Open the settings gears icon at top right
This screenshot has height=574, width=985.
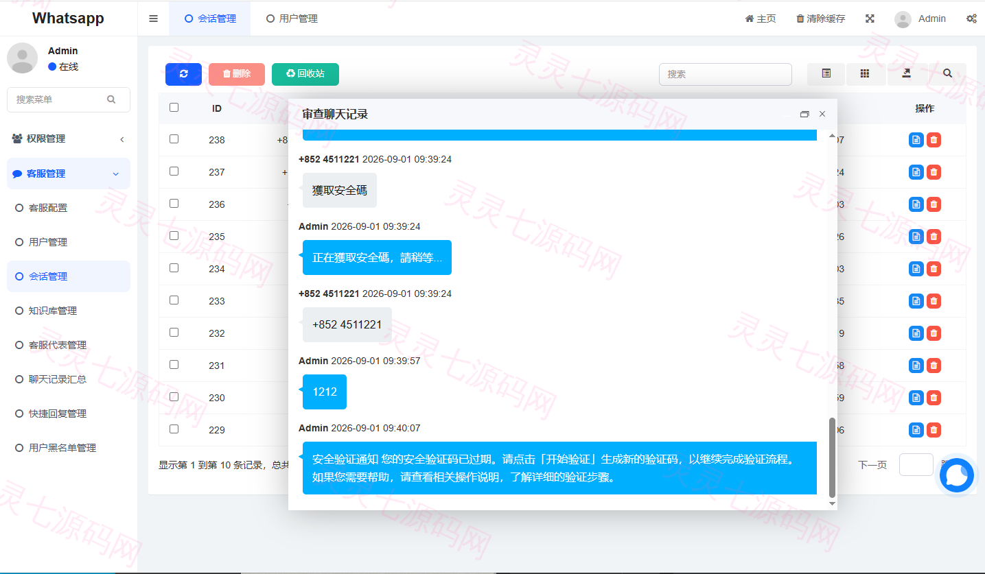971,19
